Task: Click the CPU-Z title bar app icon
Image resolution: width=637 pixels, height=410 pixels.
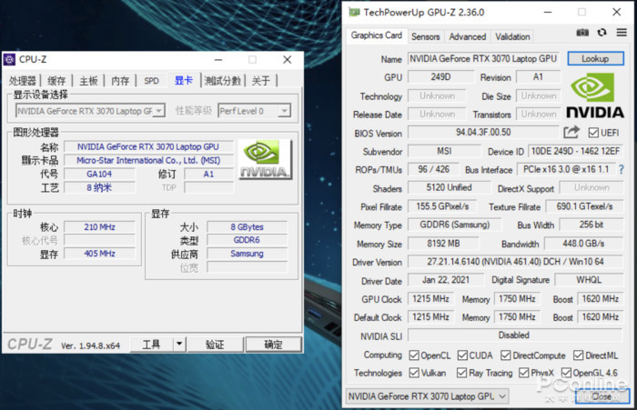Action: click(x=9, y=60)
